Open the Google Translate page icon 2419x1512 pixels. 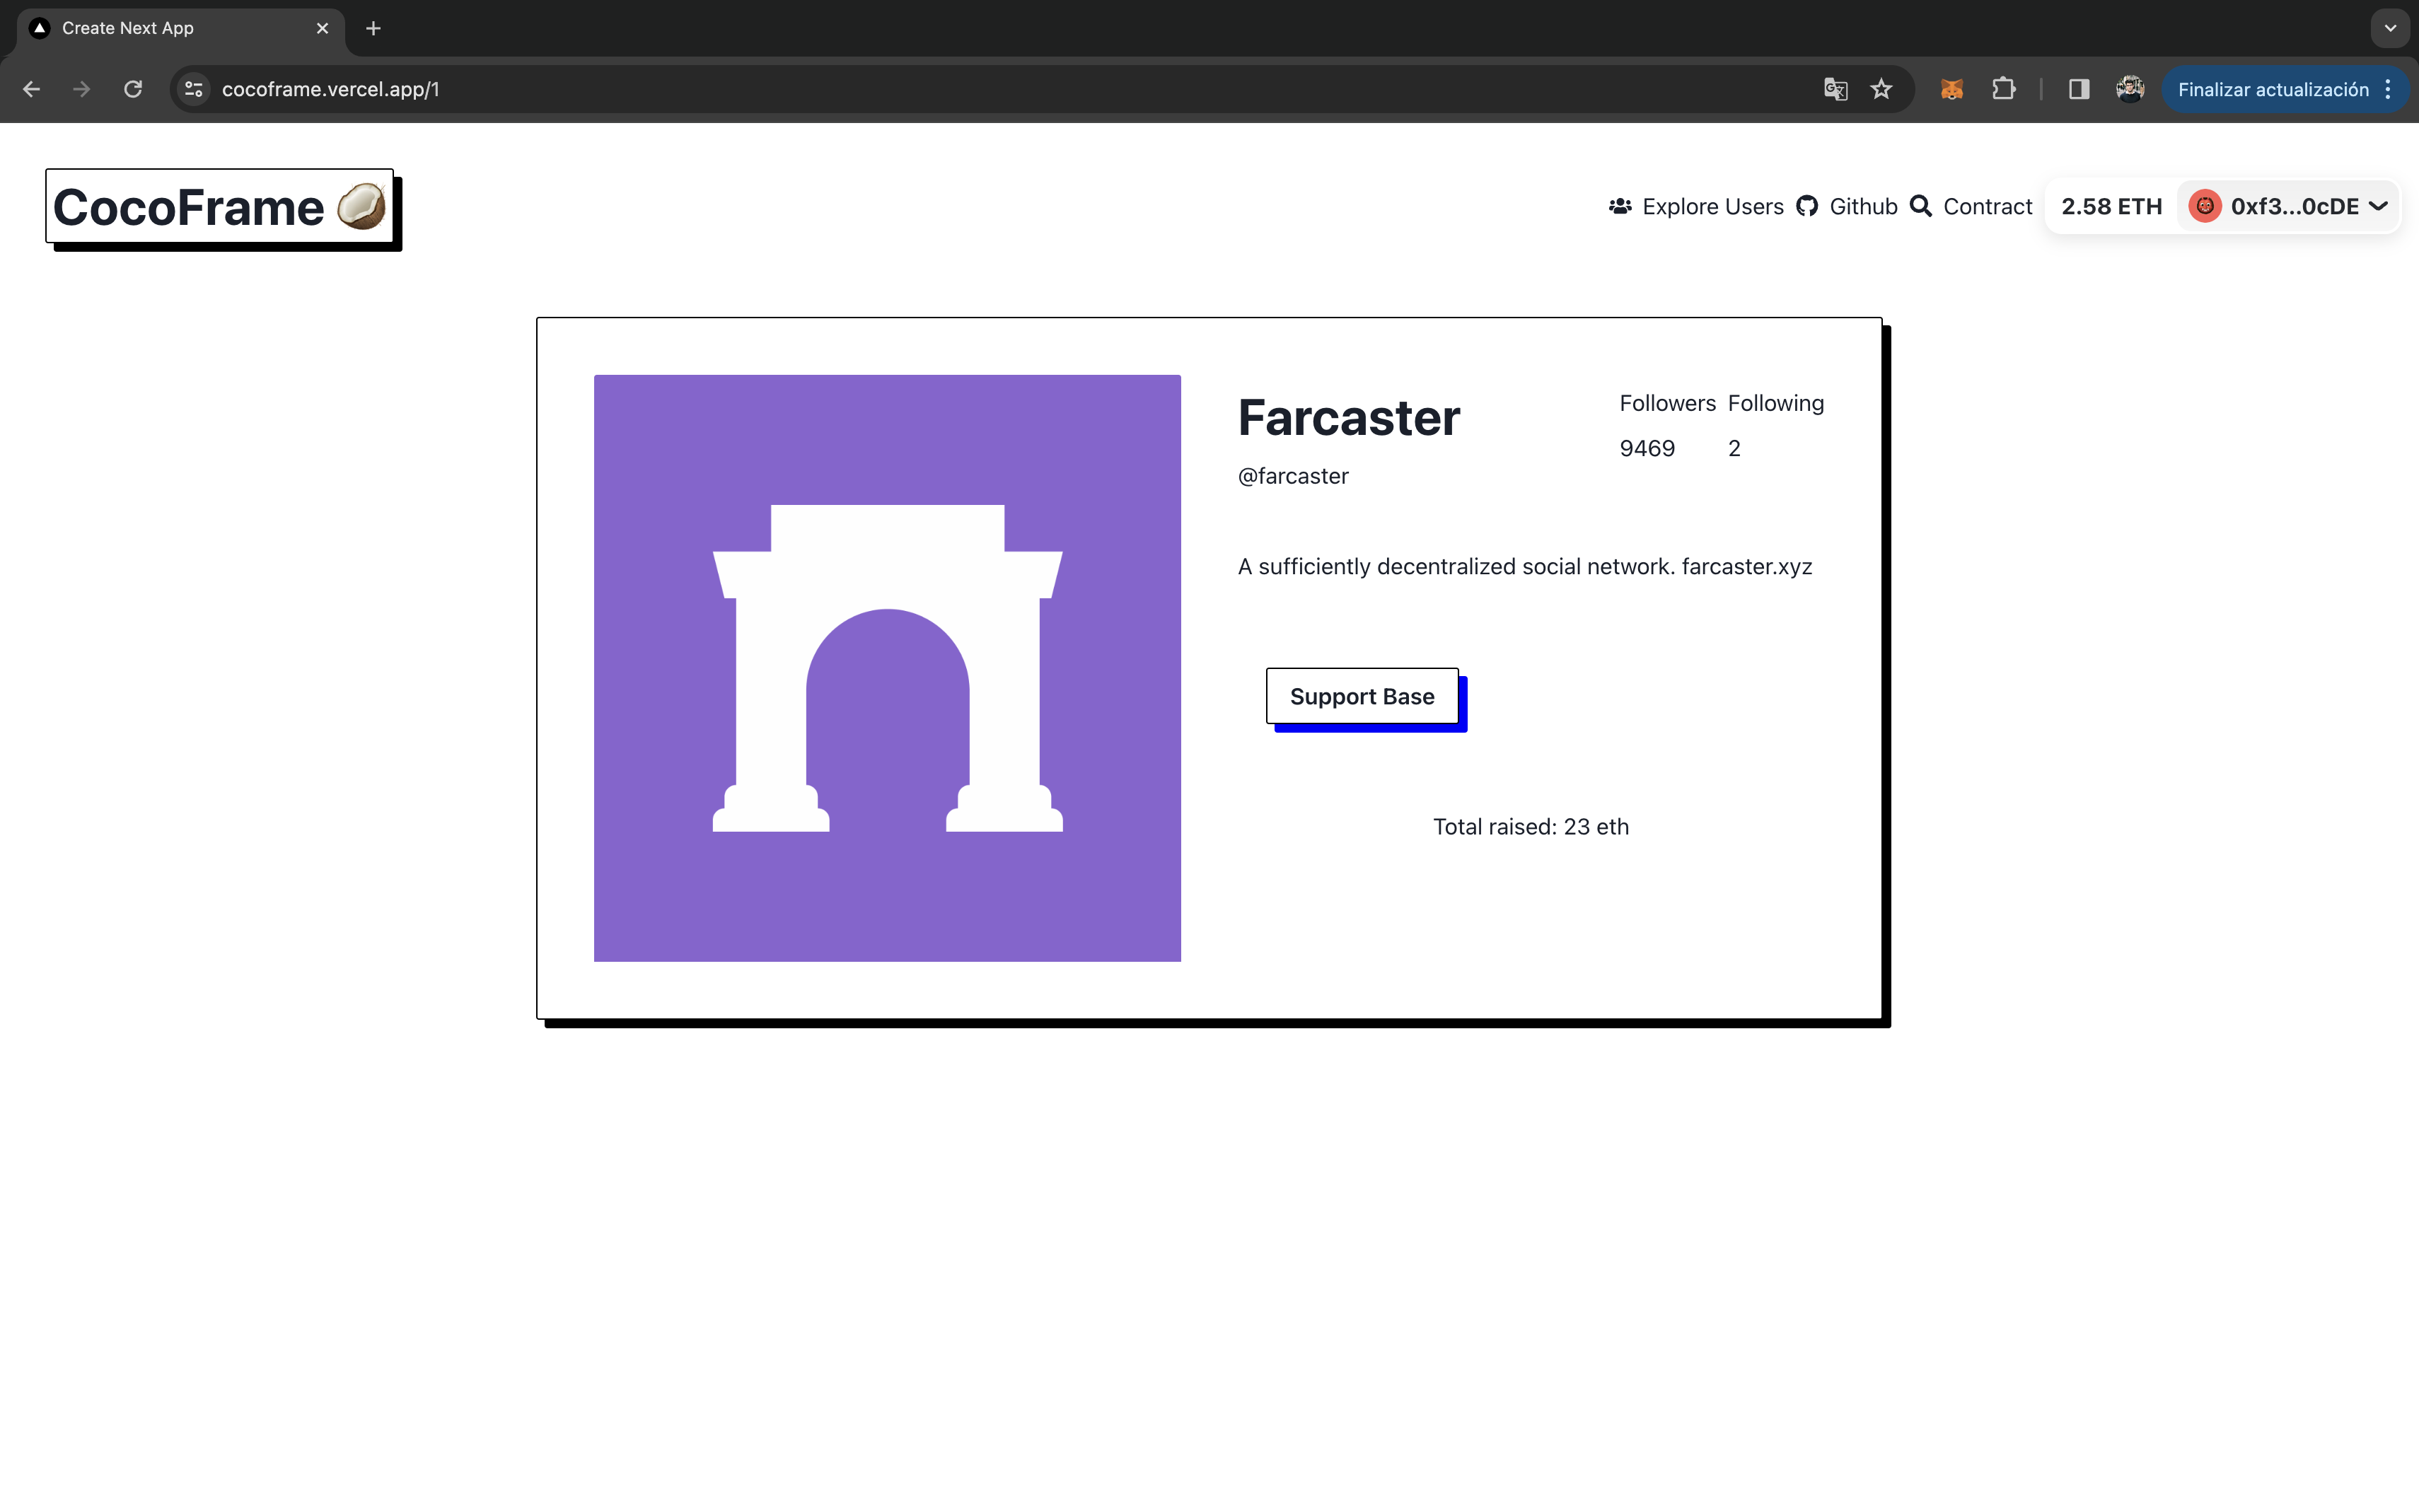[x=1835, y=89]
